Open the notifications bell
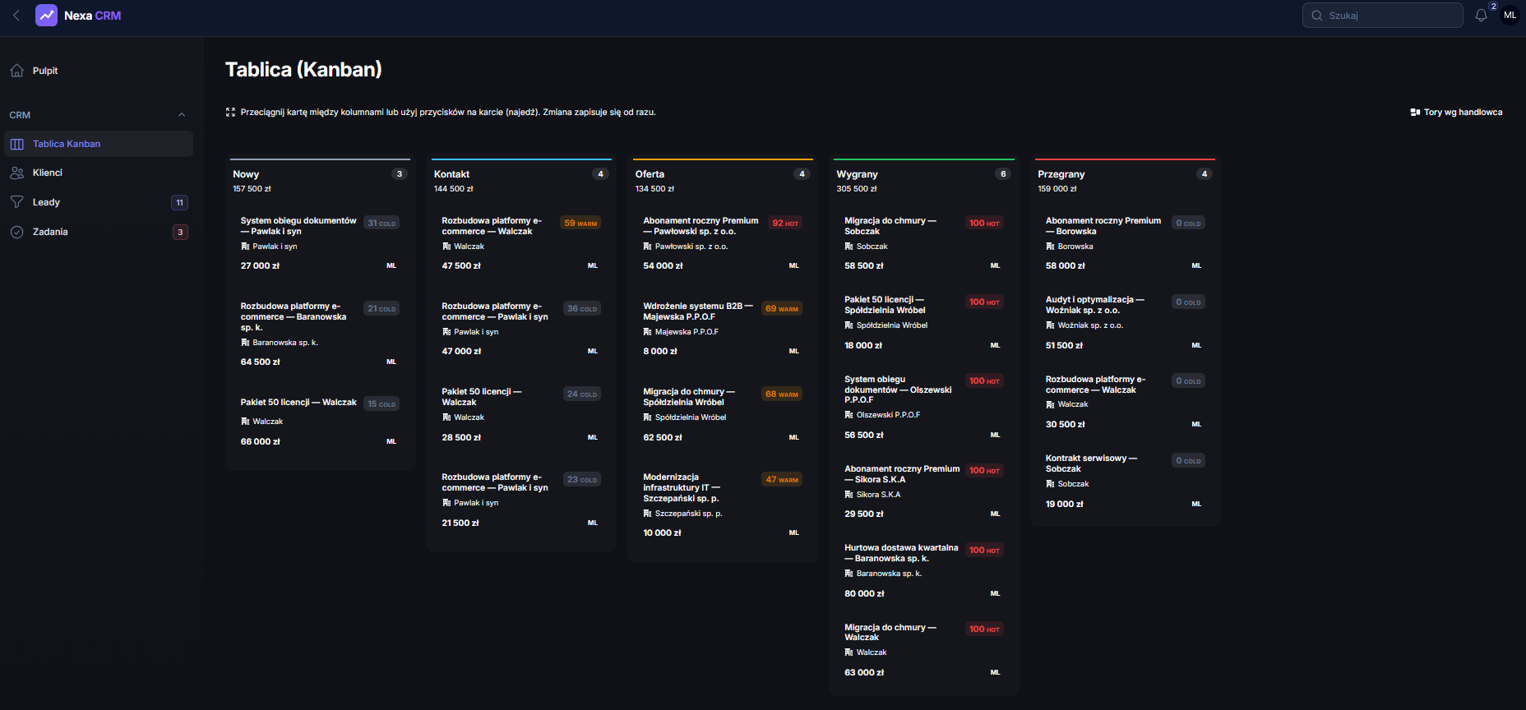The height and width of the screenshot is (710, 1526). tap(1481, 16)
